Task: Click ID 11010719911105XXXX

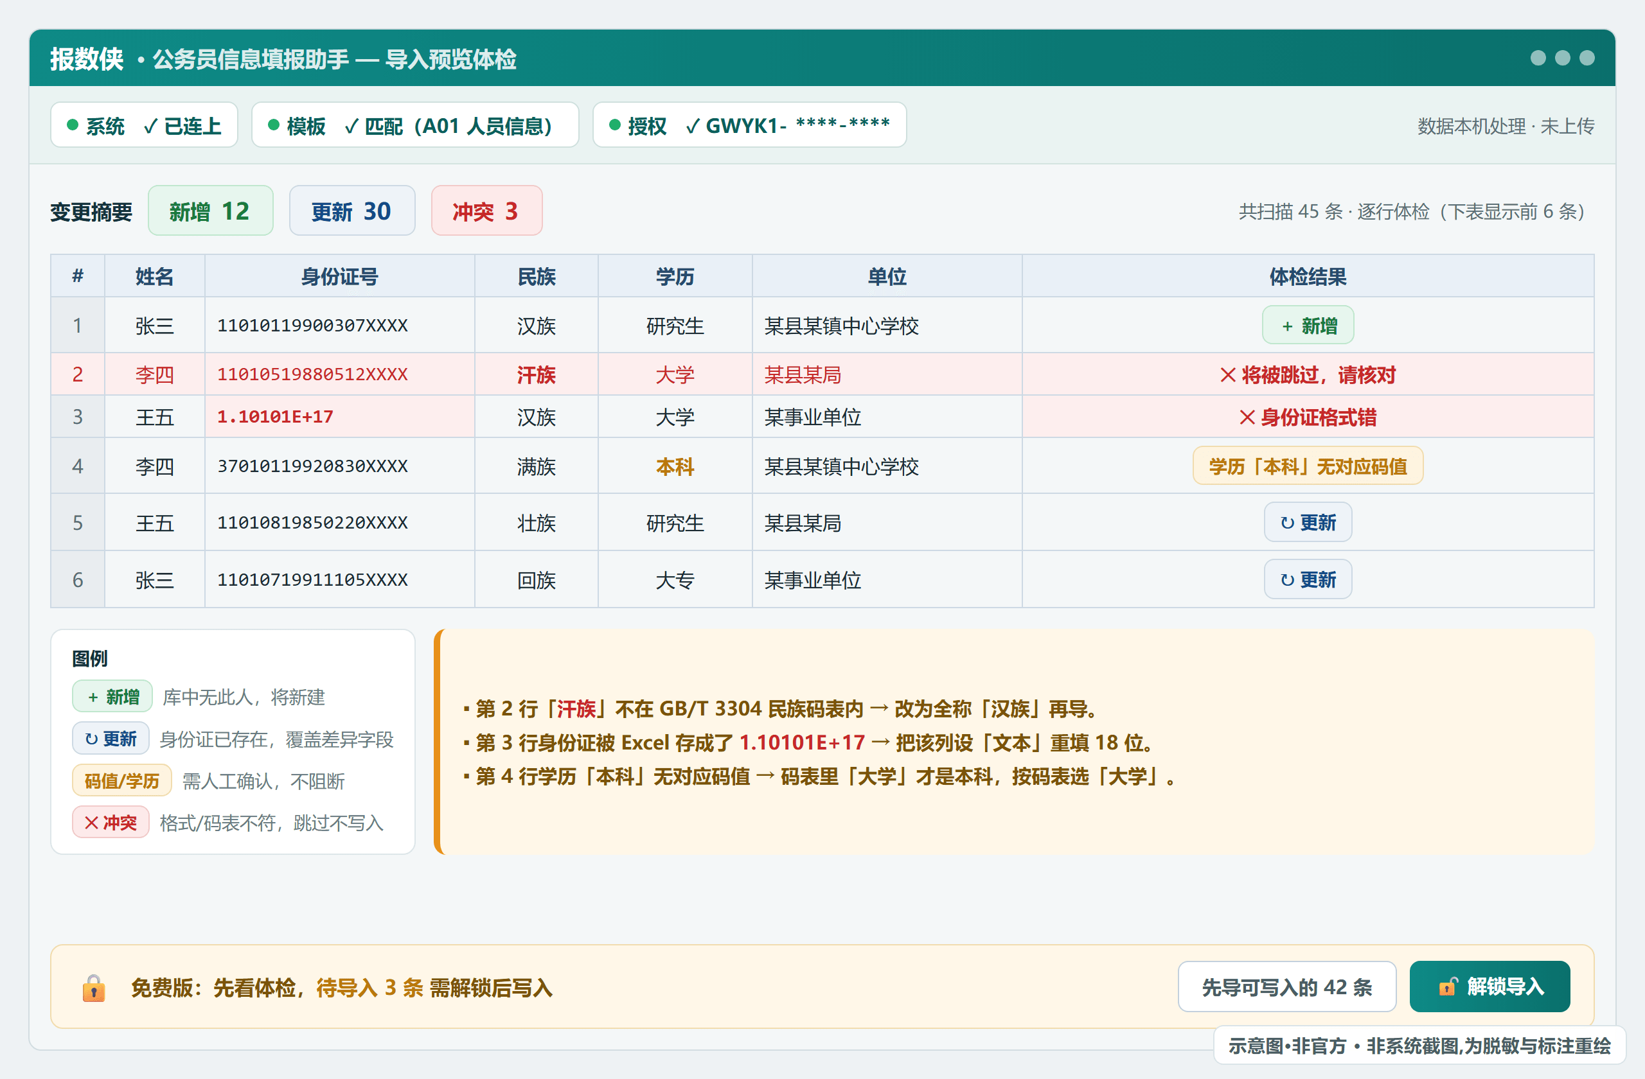Action: (312, 579)
